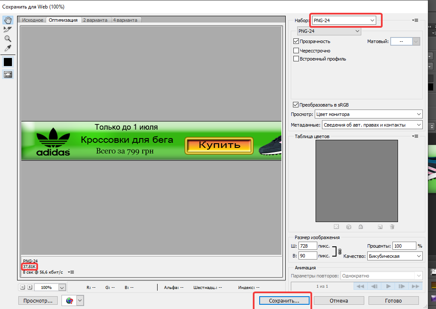Click the 37,81K file size text
The height and width of the screenshot is (309, 436).
(x=29, y=266)
